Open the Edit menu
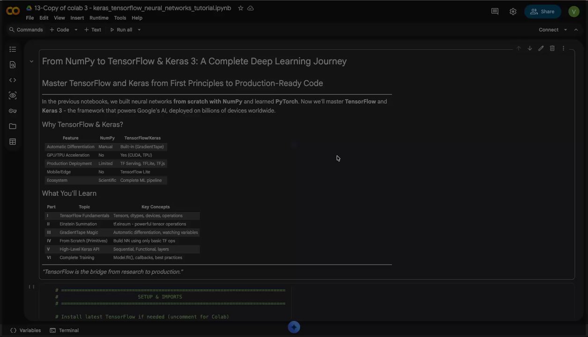The height and width of the screenshot is (337, 588). coord(44,18)
